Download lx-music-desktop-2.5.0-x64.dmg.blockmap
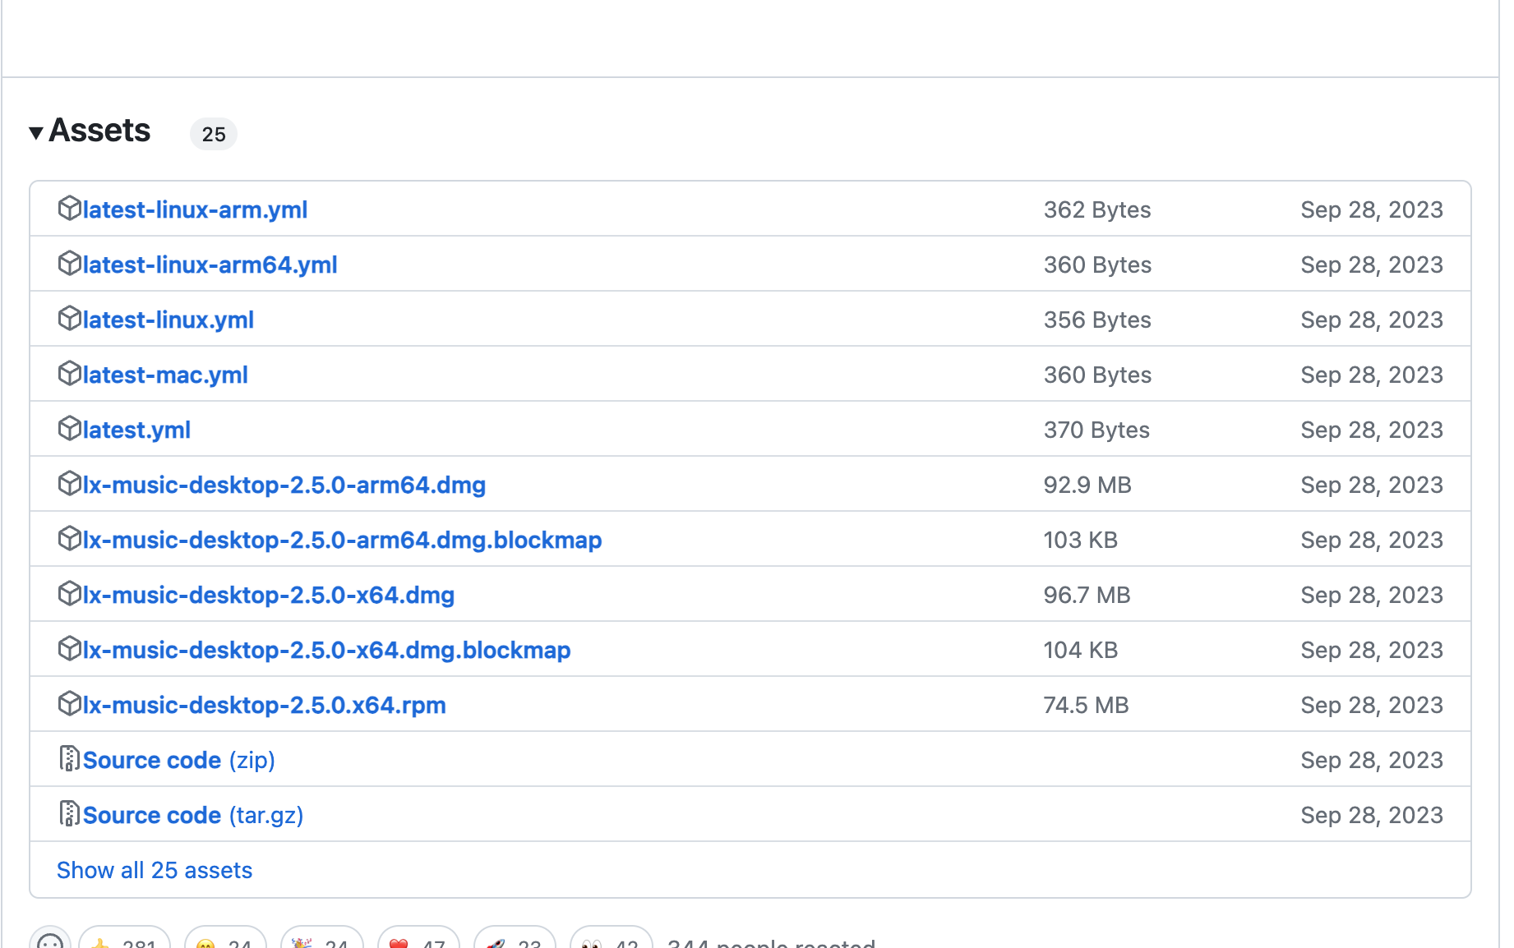The width and height of the screenshot is (1514, 948). (326, 650)
